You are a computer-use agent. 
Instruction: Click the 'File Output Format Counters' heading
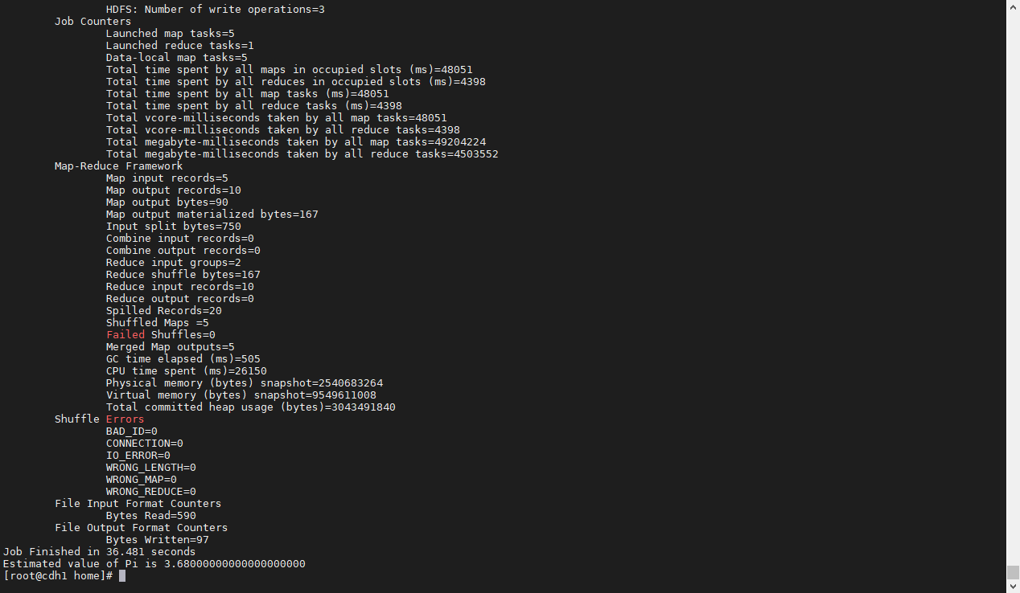142,528
